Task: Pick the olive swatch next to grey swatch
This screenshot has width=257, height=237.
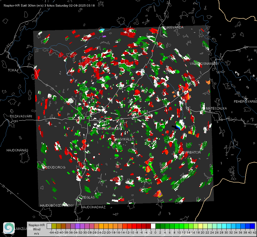Action: click(x=54, y=226)
